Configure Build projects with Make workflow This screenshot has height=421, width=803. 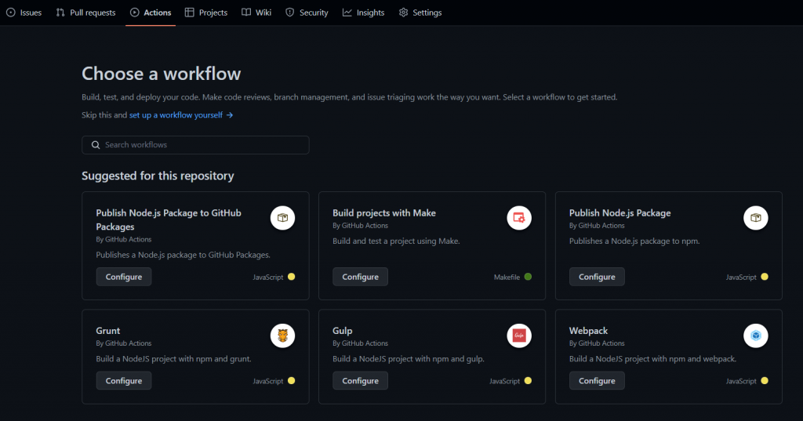(361, 277)
